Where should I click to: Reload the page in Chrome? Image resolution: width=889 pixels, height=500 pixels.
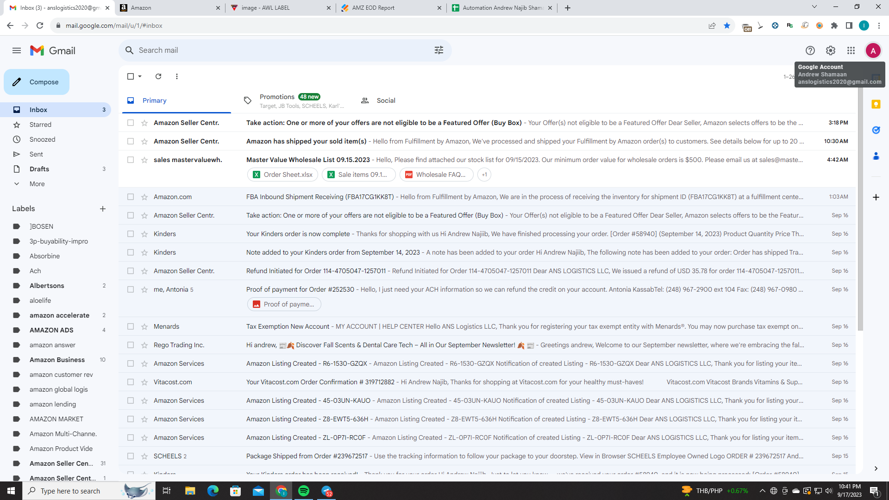(40, 25)
